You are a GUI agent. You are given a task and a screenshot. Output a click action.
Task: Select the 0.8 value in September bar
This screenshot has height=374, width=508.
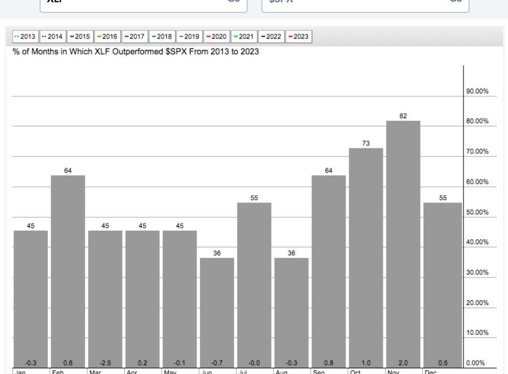[x=329, y=363]
